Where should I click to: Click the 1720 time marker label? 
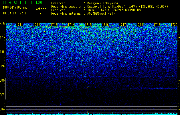coord(174,25)
